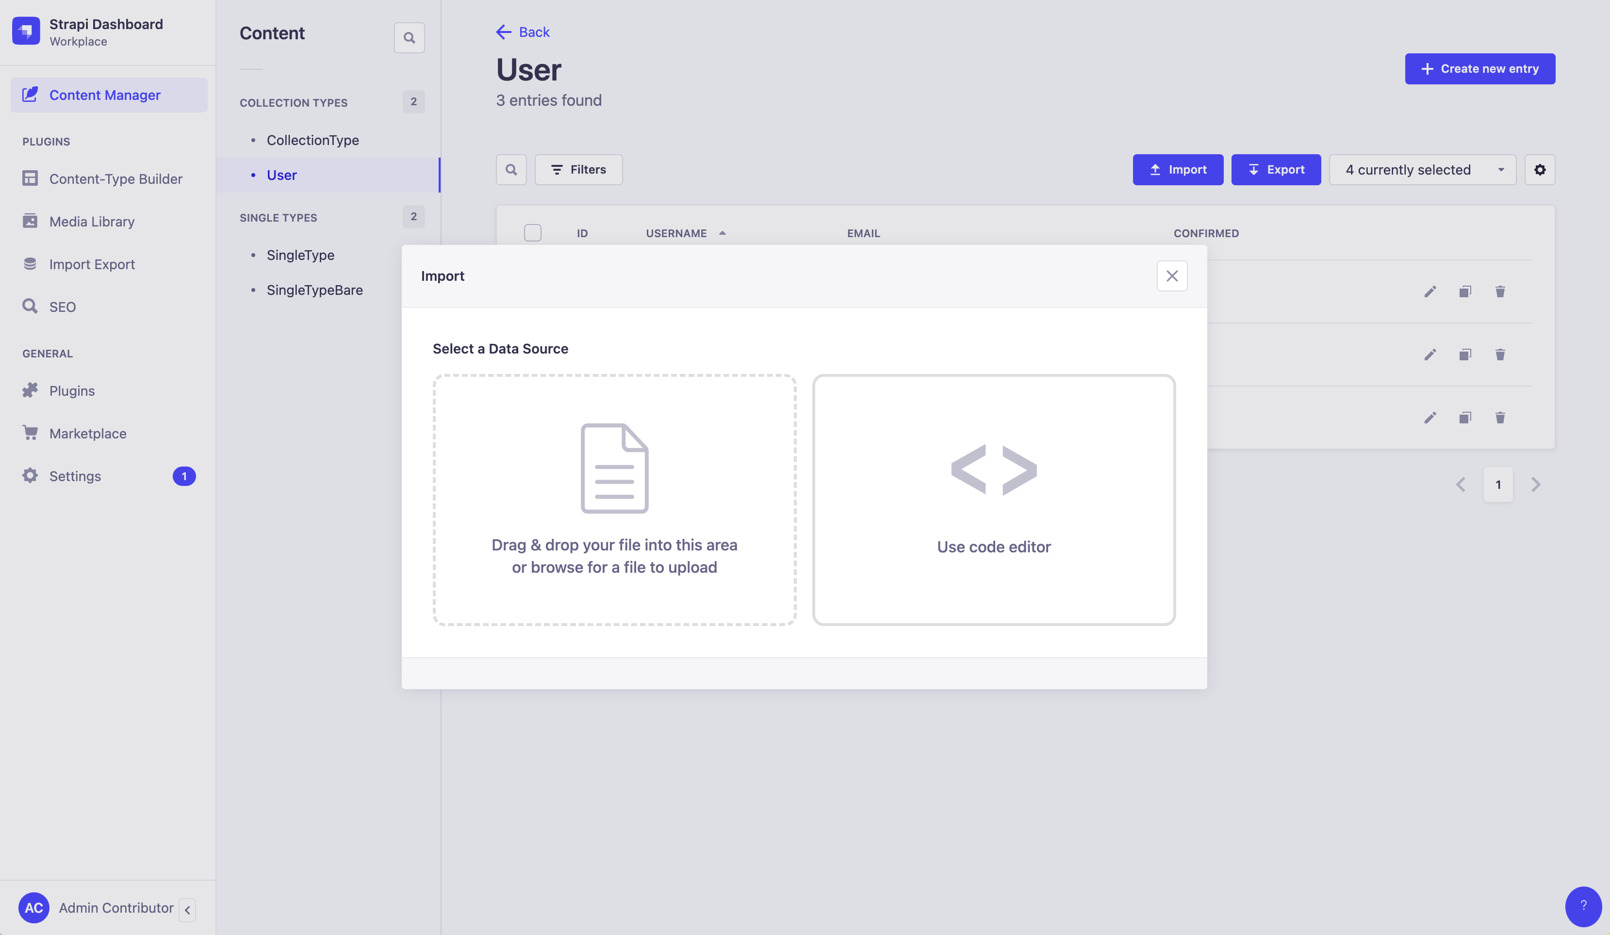Click the Create new entry button
Screen dimensions: 1610x935
tap(1479, 68)
